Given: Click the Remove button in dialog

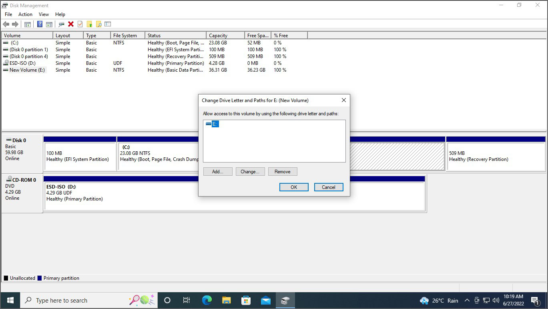Looking at the screenshot, I should pyautogui.click(x=283, y=171).
